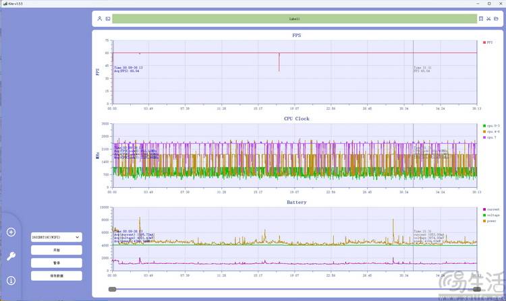Open the wrench settings icon

(x=11, y=257)
